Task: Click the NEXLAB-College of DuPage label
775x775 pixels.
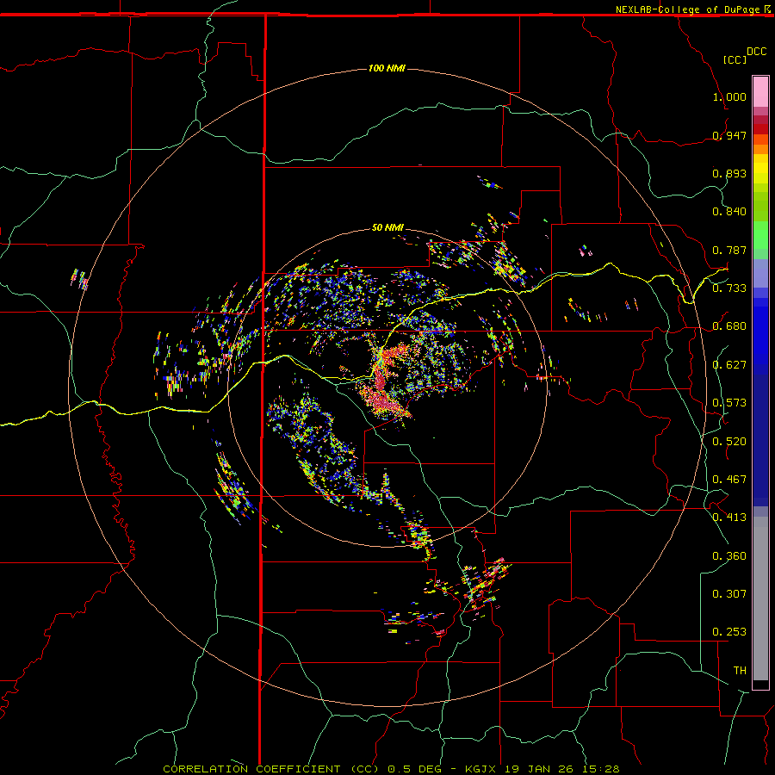Action: click(688, 9)
